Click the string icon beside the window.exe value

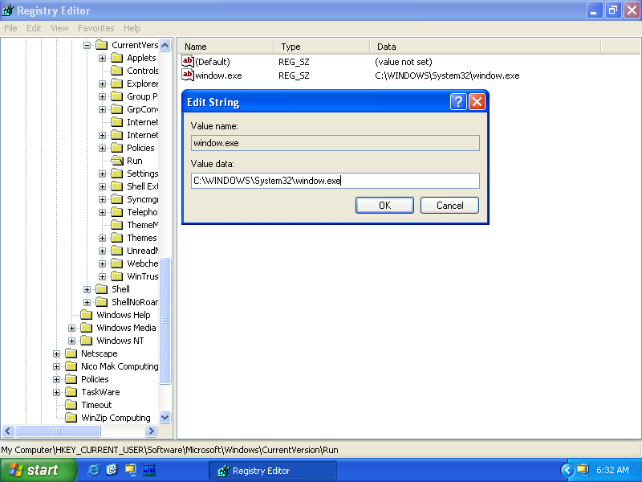pyautogui.click(x=188, y=75)
